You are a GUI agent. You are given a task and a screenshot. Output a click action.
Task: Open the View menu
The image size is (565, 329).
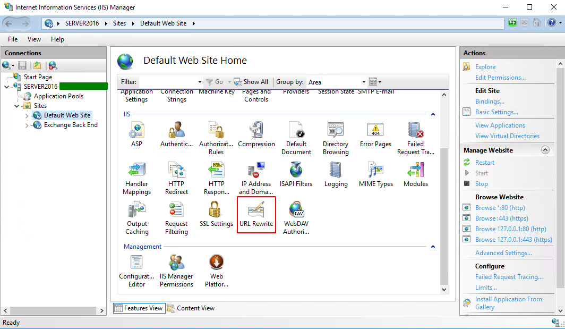coord(34,39)
